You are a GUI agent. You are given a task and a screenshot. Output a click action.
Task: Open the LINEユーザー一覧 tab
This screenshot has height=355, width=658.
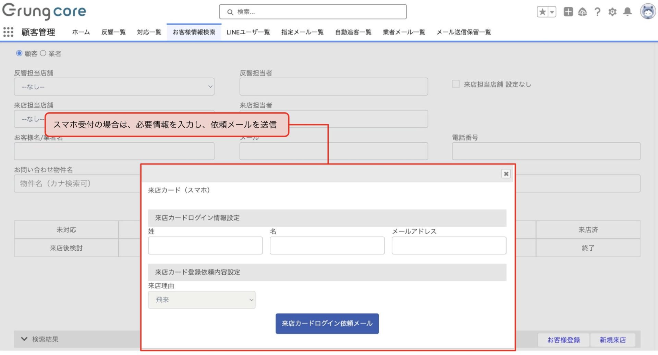pyautogui.click(x=248, y=32)
